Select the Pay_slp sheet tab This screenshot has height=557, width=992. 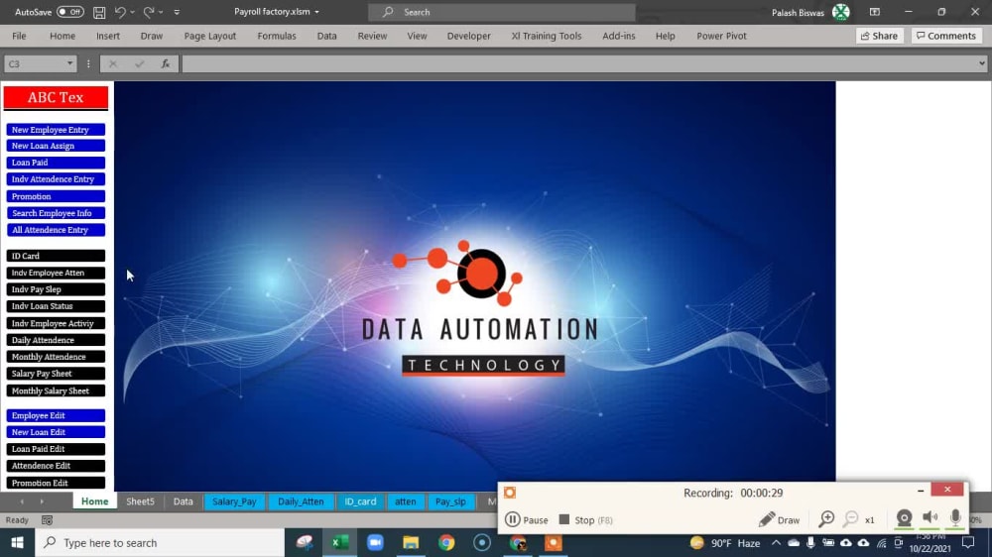[450, 501]
